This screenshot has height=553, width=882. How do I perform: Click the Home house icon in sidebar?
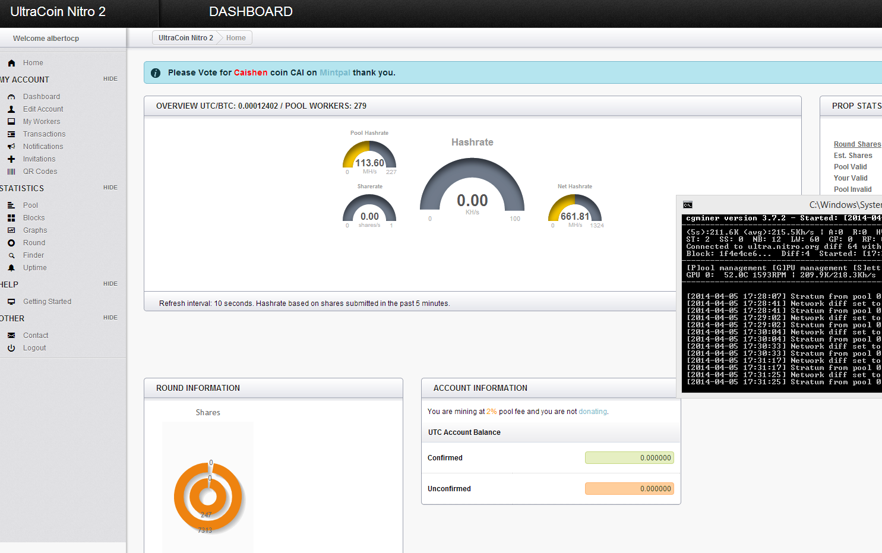tap(11, 63)
